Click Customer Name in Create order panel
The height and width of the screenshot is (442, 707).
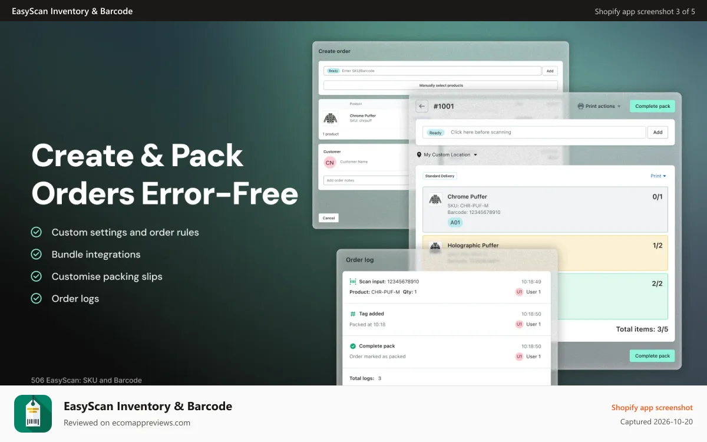pyautogui.click(x=354, y=161)
